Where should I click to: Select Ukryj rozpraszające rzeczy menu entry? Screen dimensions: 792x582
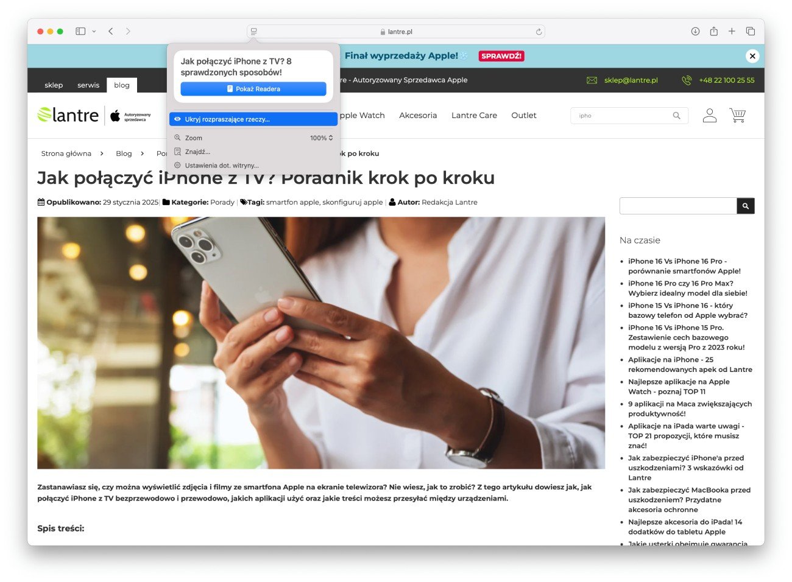[253, 119]
